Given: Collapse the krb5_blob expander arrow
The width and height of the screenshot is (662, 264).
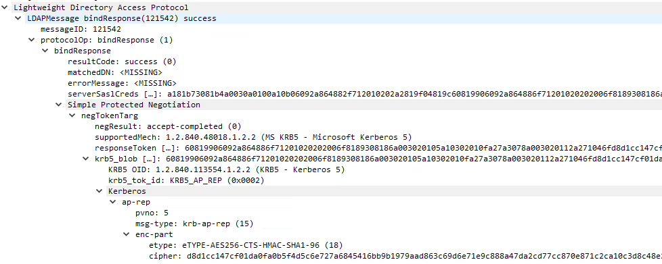Looking at the screenshot, I should point(86,159).
